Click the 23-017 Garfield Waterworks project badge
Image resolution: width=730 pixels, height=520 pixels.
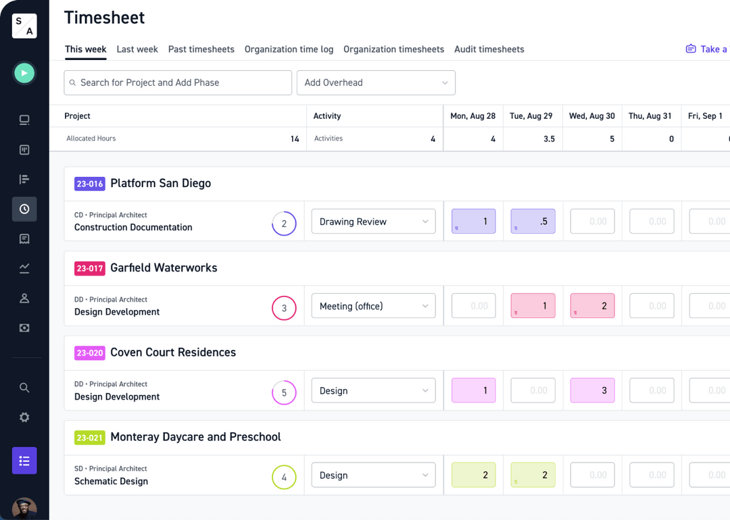coord(90,267)
